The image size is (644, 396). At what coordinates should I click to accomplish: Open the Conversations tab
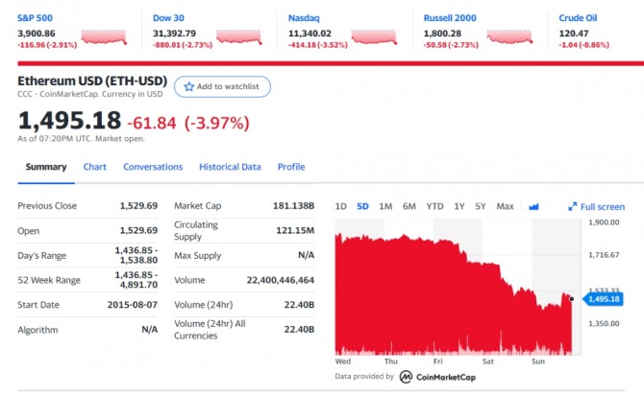click(153, 167)
